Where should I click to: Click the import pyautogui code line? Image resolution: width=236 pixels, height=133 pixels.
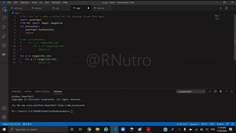(x=31, y=20)
